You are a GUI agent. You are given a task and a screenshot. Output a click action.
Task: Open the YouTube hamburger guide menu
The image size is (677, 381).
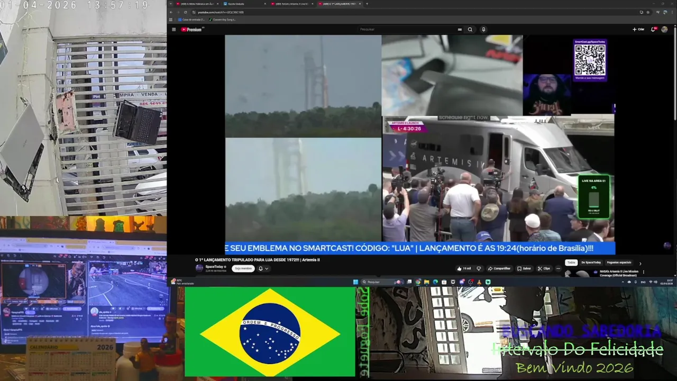click(x=174, y=30)
